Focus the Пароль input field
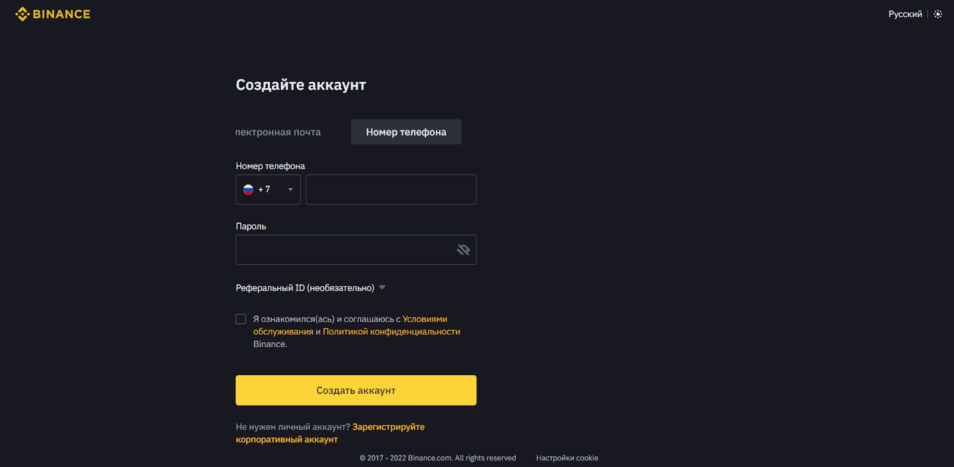This screenshot has height=467, width=954. [356, 250]
